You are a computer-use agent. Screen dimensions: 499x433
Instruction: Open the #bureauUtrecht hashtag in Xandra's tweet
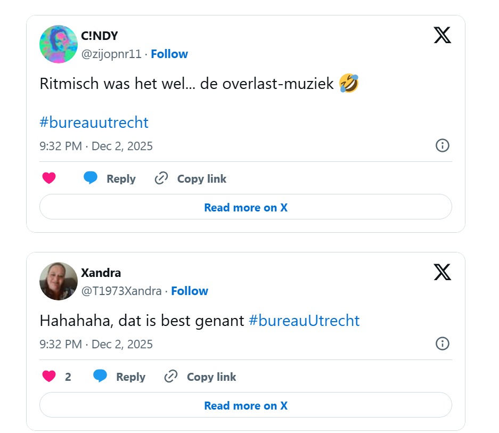click(x=304, y=321)
